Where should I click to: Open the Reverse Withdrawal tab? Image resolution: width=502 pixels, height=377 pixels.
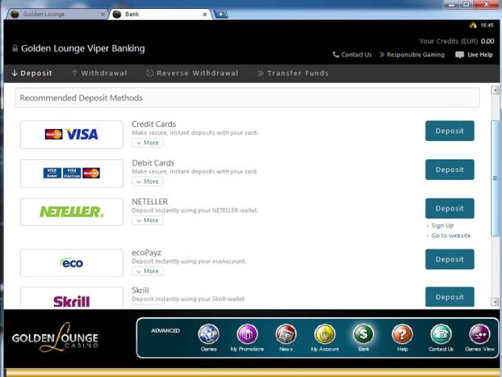pos(192,73)
